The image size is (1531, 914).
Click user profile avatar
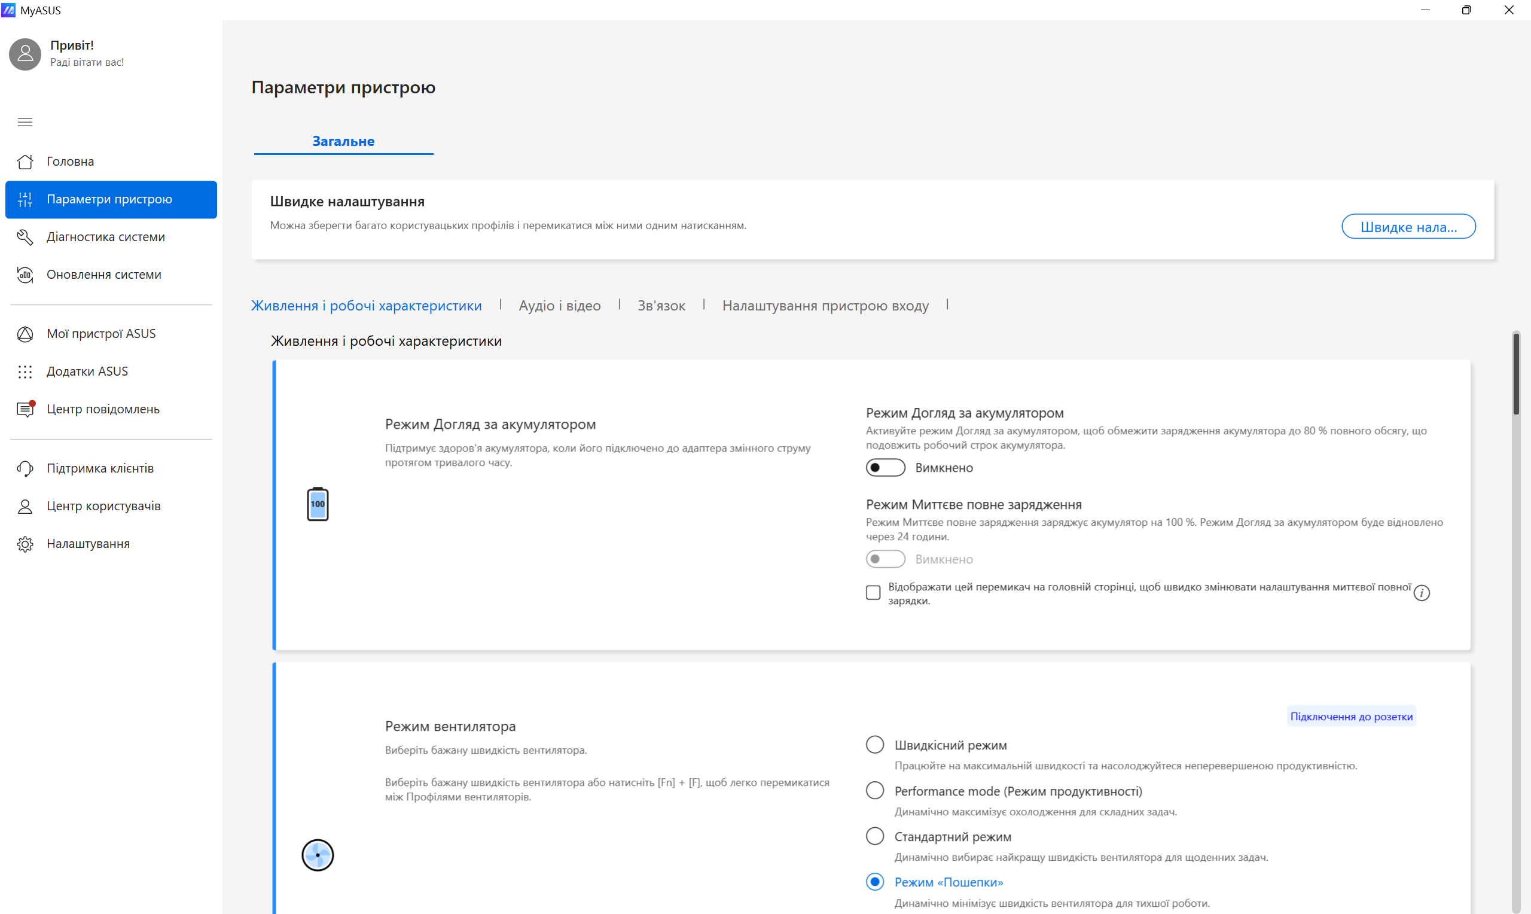pyautogui.click(x=25, y=54)
